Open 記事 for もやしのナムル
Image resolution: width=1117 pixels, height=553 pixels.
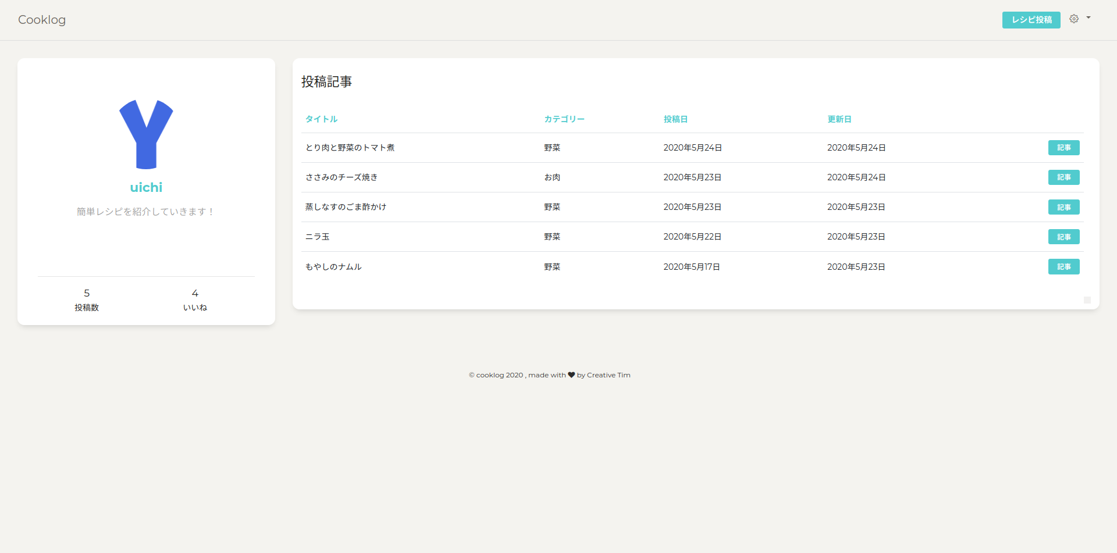[1063, 266]
